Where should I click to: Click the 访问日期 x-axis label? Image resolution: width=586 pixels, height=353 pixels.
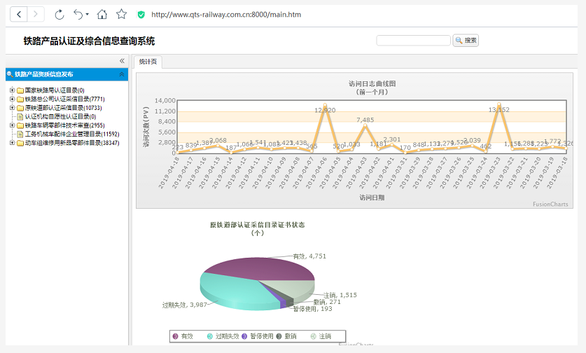(372, 198)
